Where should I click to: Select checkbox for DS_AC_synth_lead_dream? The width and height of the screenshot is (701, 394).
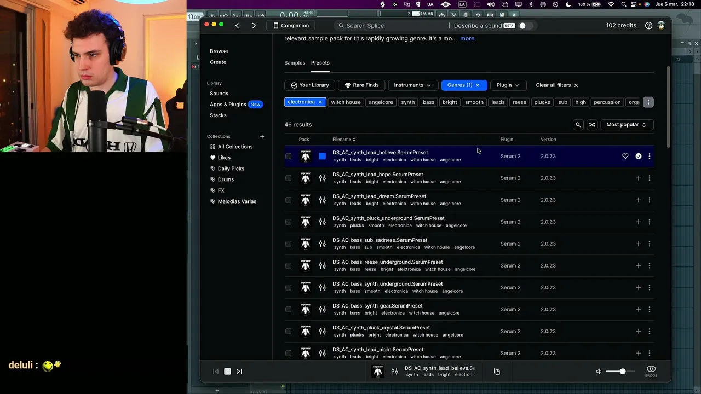point(289,200)
